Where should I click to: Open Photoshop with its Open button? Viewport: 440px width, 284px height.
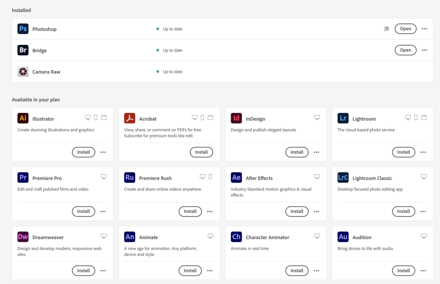point(405,29)
